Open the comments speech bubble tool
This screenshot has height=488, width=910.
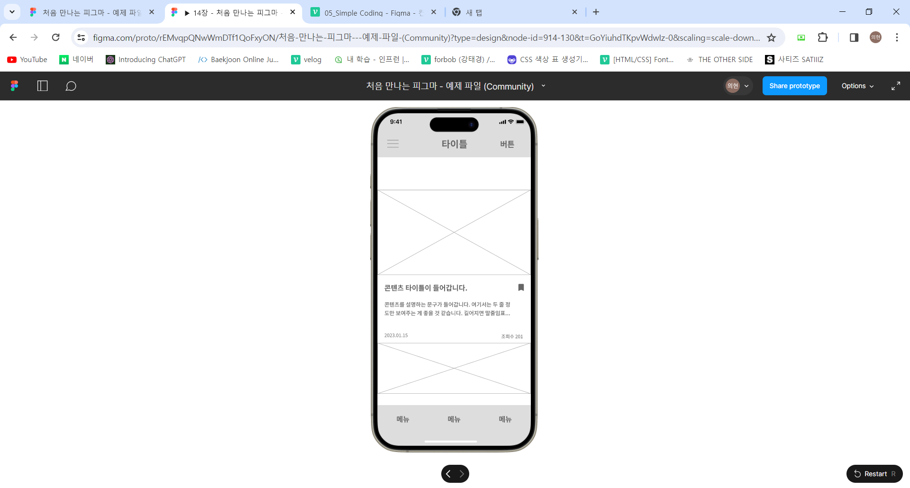coord(71,86)
